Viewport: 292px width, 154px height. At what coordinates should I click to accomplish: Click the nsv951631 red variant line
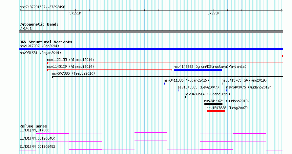(151, 56)
